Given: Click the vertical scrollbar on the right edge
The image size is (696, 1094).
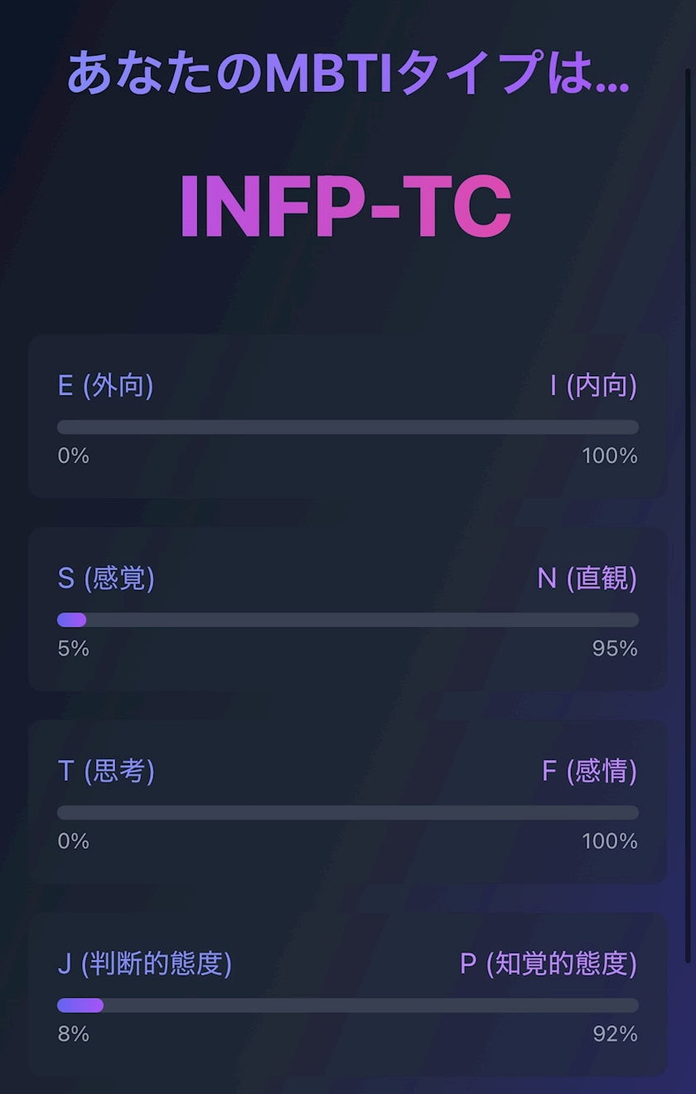Looking at the screenshot, I should tap(688, 514).
